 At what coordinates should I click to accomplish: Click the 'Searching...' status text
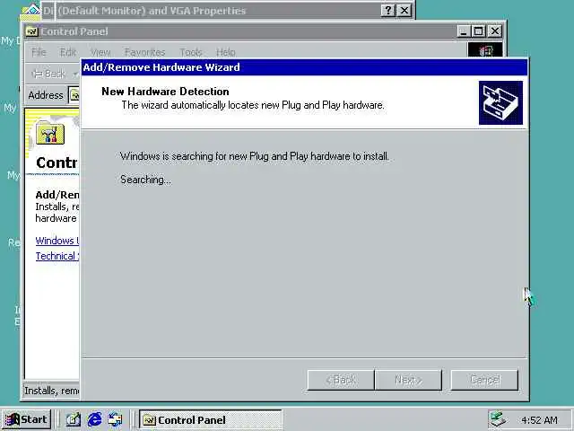point(145,180)
